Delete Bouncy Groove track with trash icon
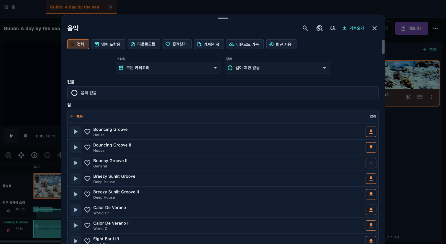446x244 pixels. [x=8, y=230]
